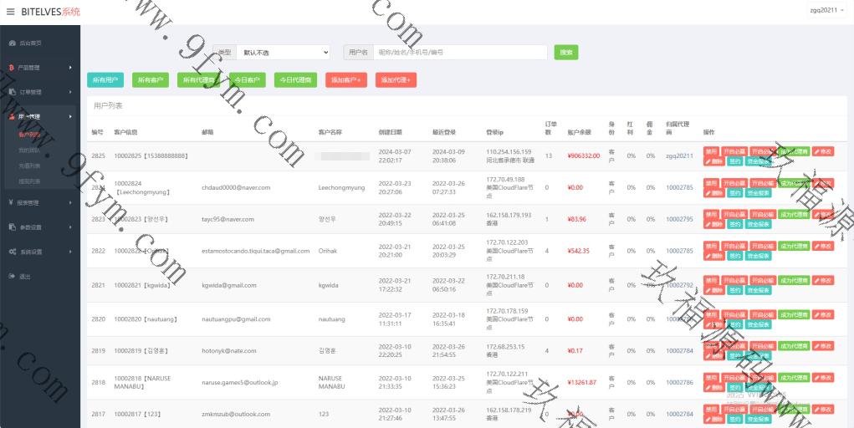Viewport: 854px width, 428px height.
Task: Click the pencil 修改 button for user 2825
Action: click(823, 150)
